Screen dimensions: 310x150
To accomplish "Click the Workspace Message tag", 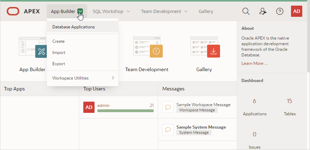I will tap(197, 110).
